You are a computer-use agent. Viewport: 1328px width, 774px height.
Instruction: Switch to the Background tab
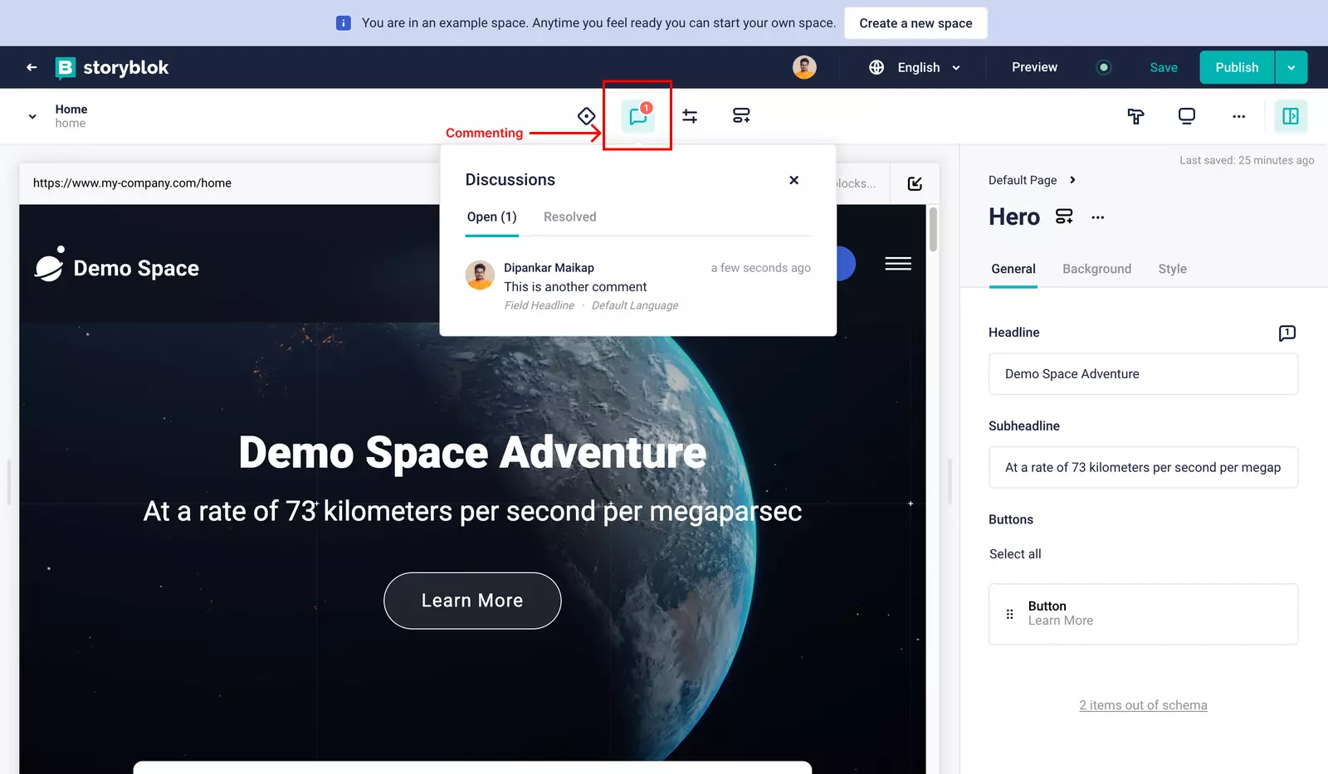(1096, 269)
